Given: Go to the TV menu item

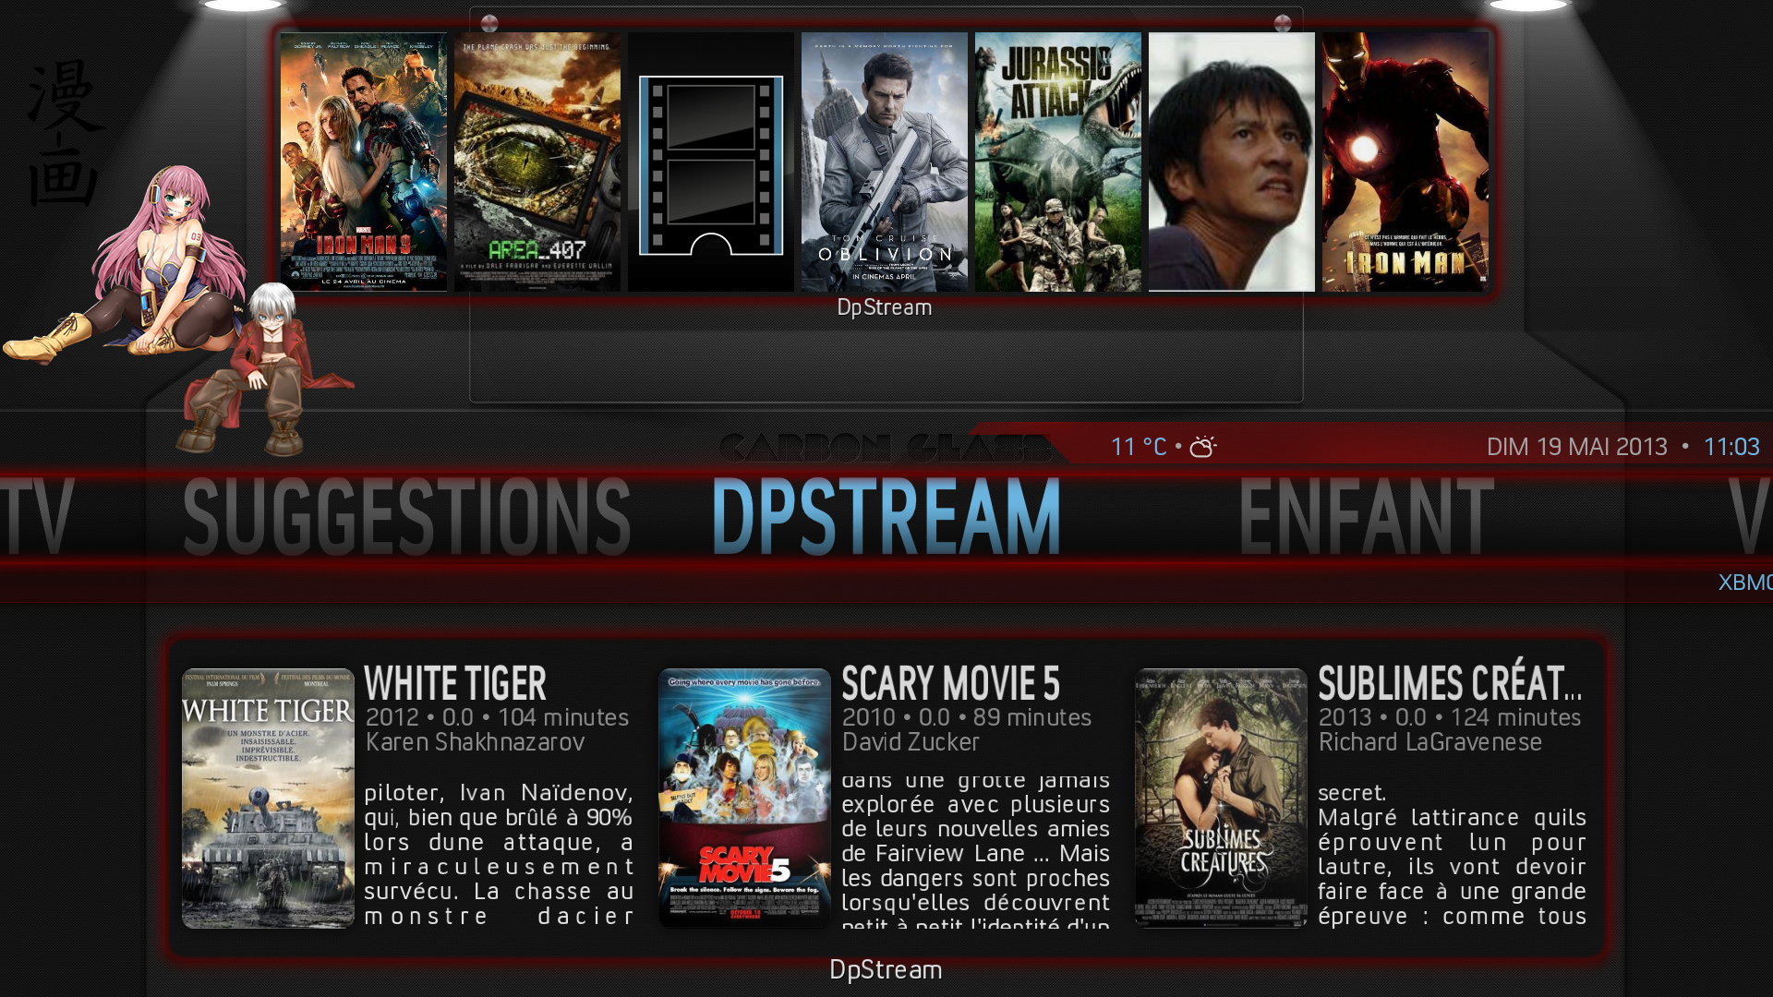Looking at the screenshot, I should coord(37,516).
